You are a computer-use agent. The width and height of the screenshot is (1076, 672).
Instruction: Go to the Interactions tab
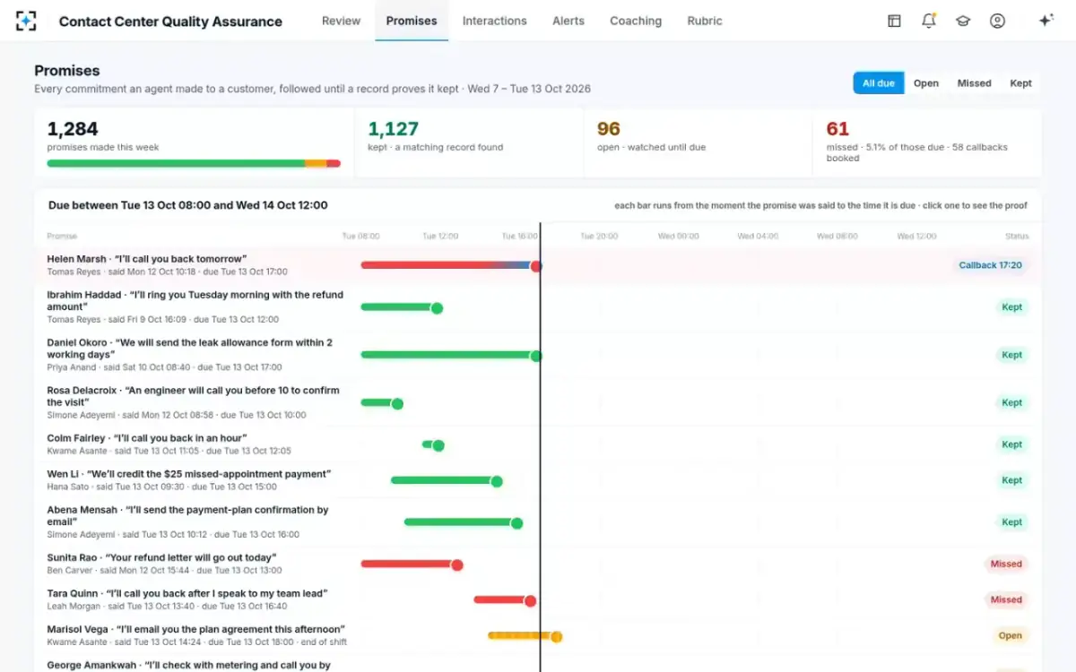(x=495, y=21)
